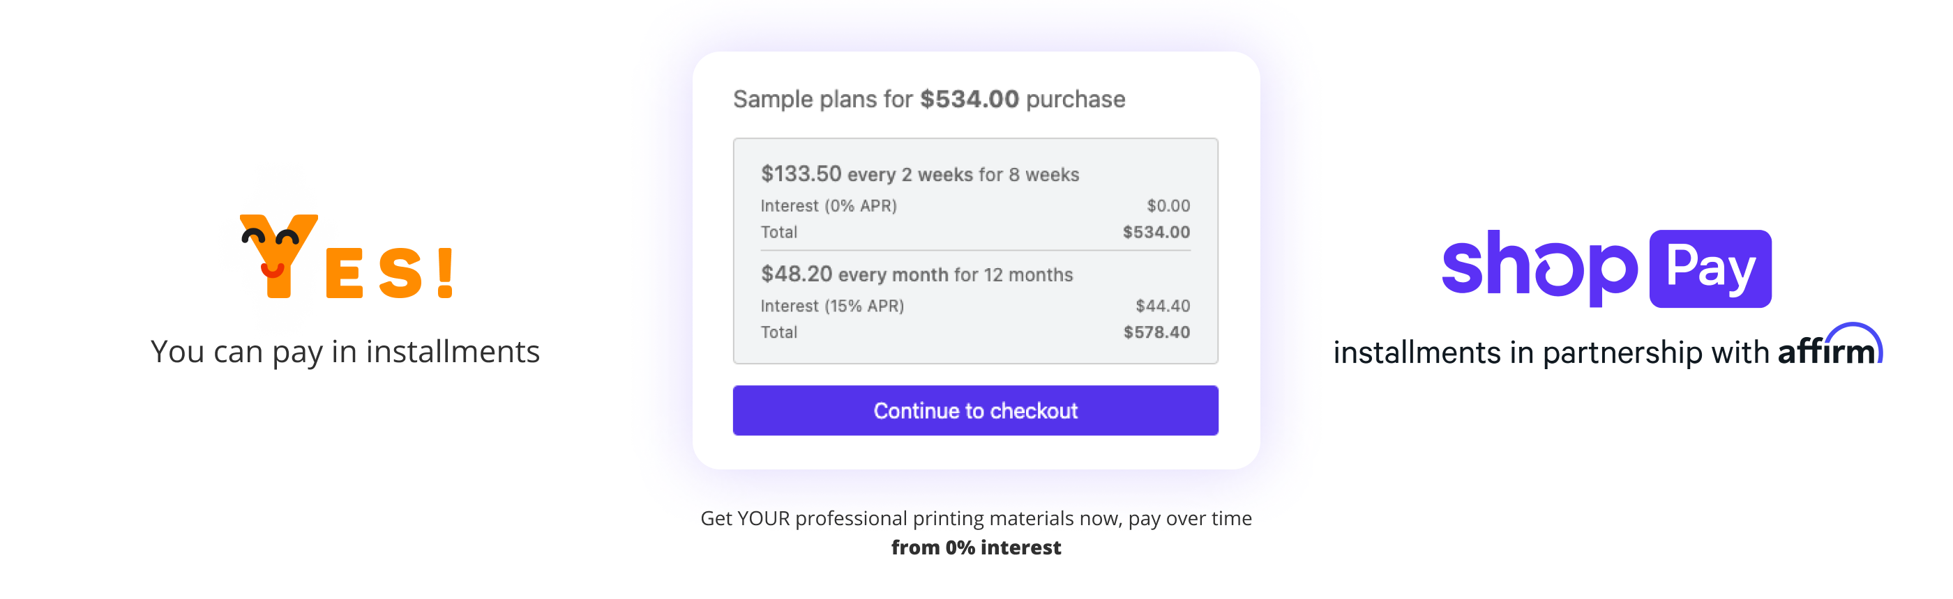Click the orange exclamation mark in YES!
Image resolution: width=1953 pixels, height=599 pixels.
[x=445, y=272]
